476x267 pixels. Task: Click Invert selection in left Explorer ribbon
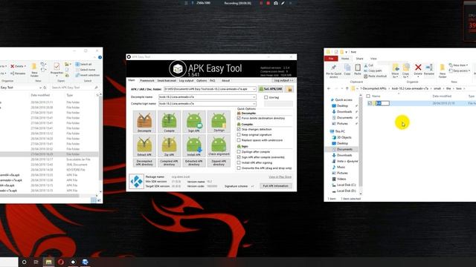pos(88,75)
